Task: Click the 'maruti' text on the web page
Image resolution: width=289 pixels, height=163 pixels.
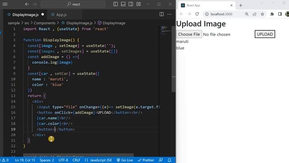Action: 182,41
